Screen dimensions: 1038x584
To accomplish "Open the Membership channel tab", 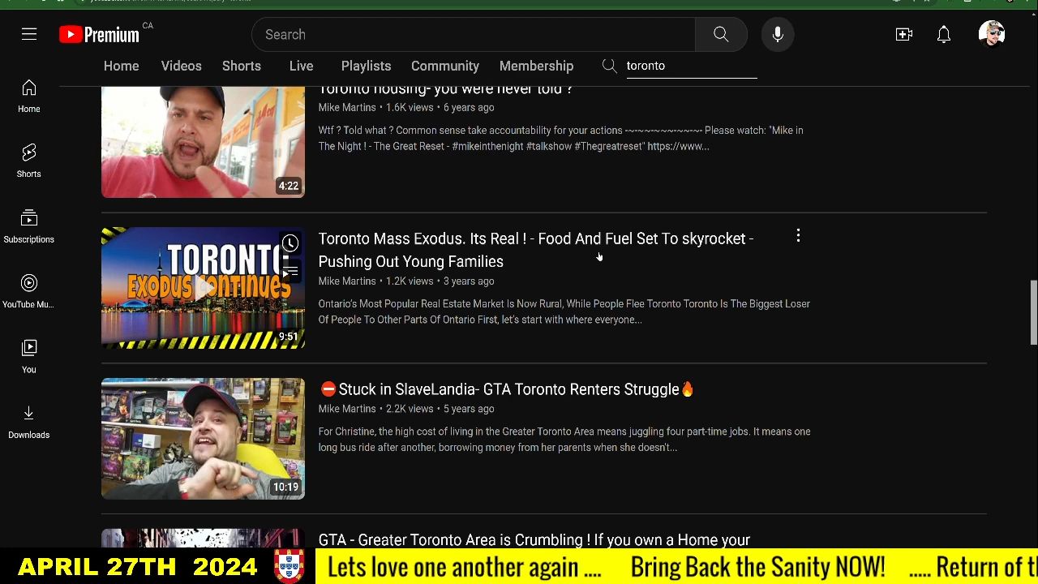I will [536, 66].
